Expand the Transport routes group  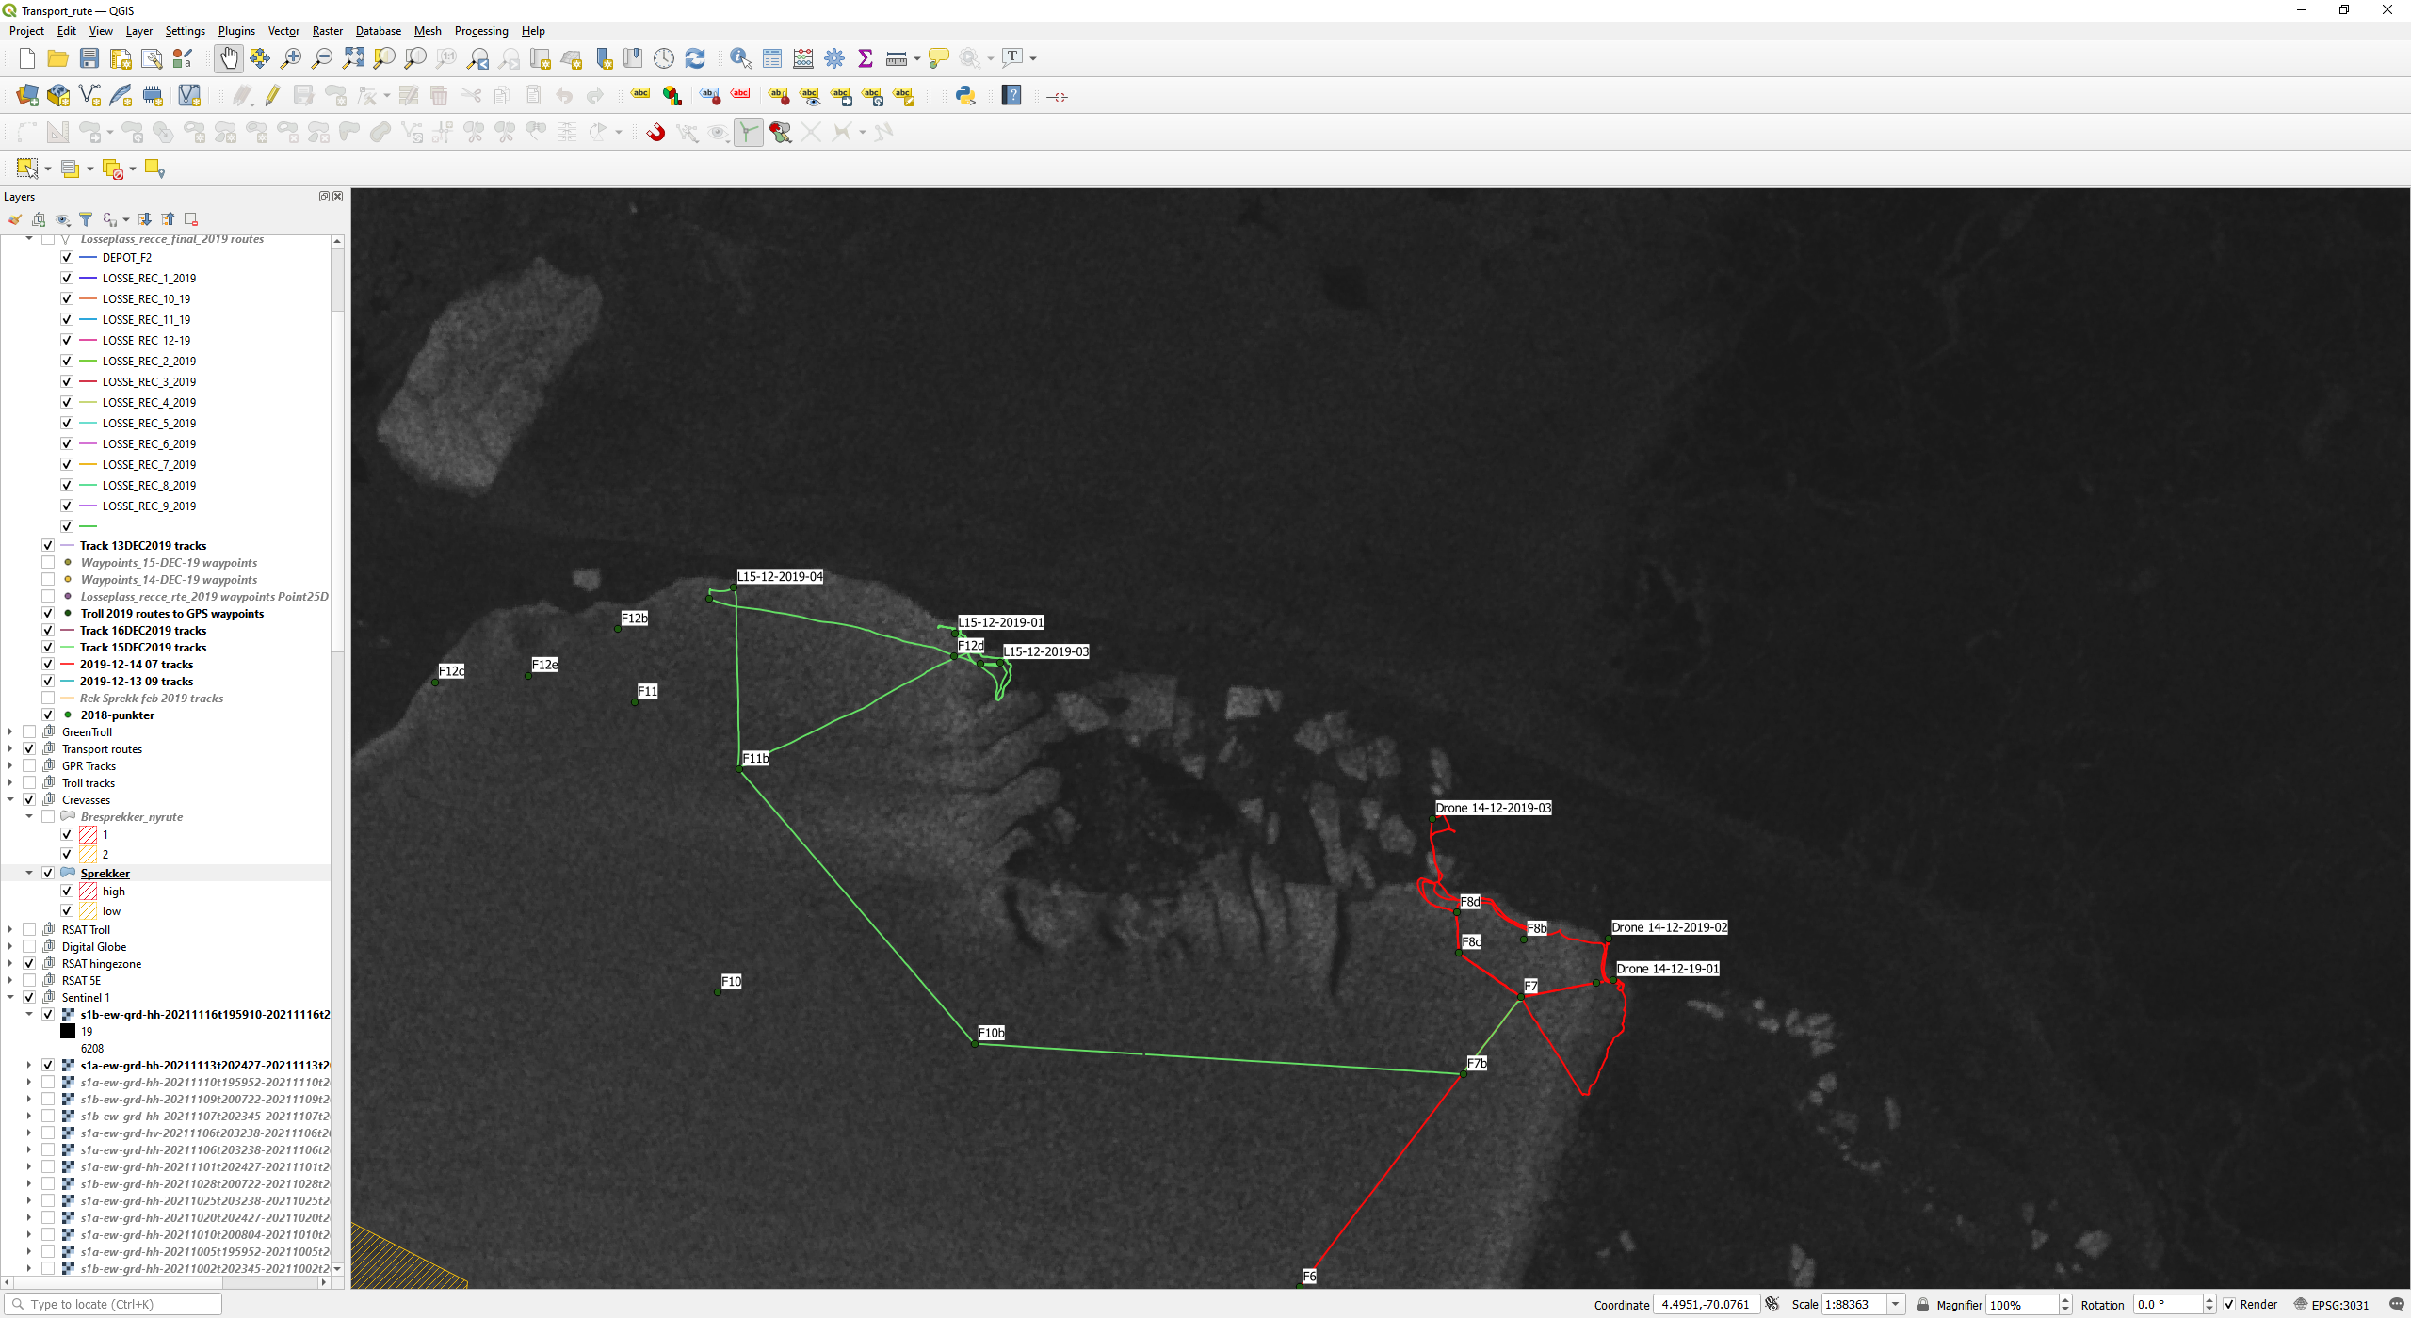coord(10,748)
